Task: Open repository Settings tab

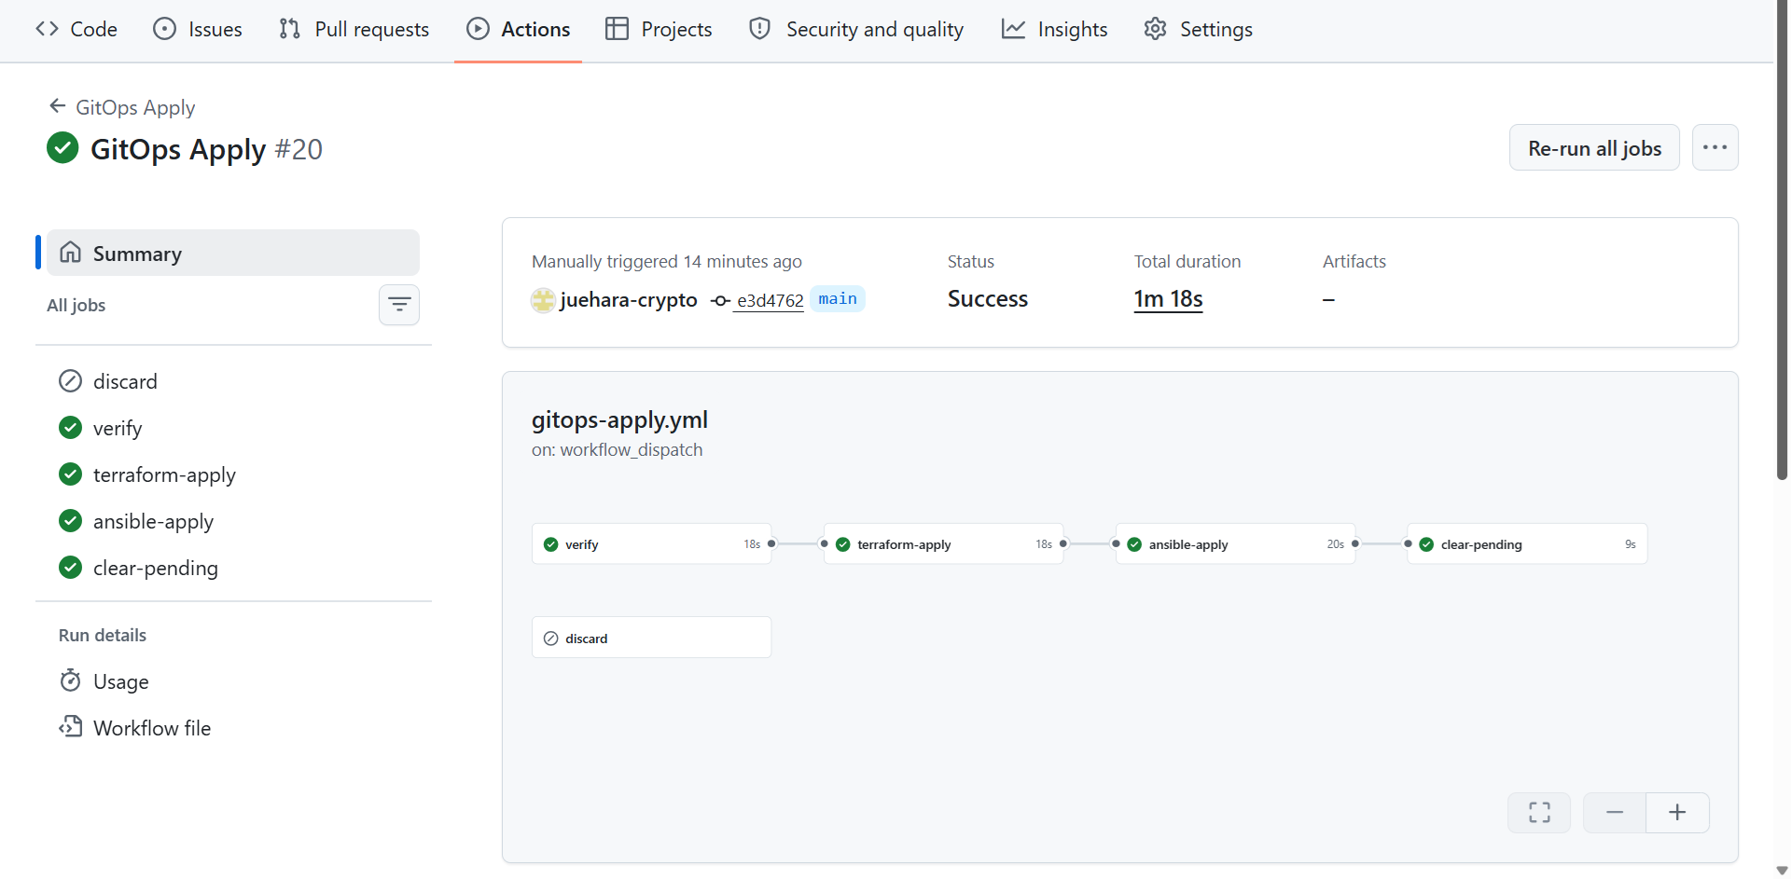Action: (1198, 29)
